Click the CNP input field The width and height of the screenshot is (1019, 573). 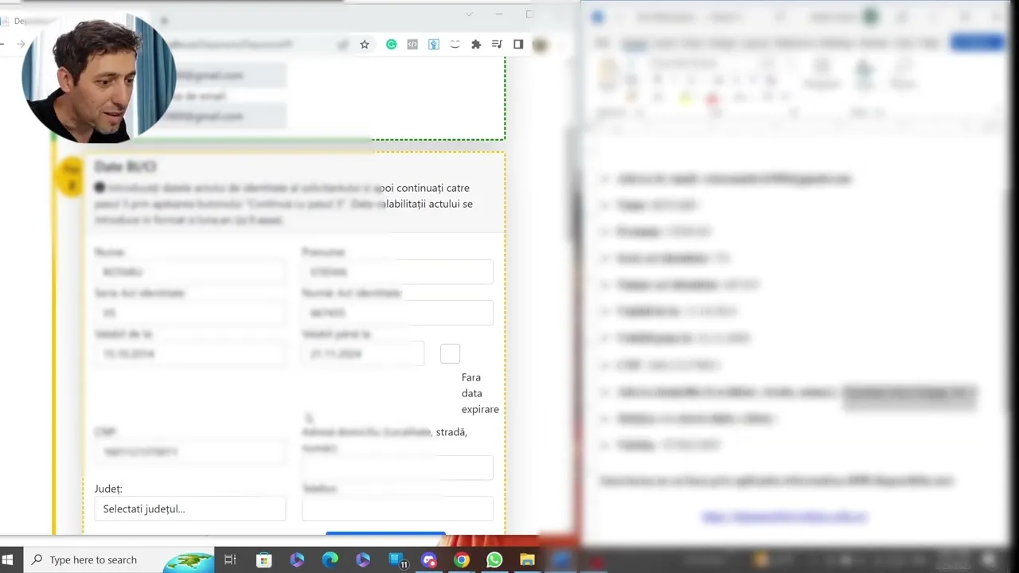[189, 452]
